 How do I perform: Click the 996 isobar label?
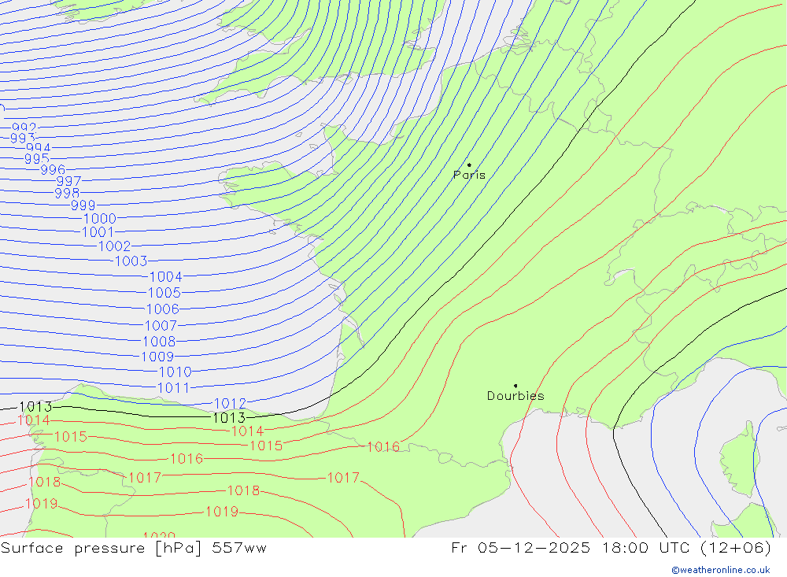(53, 170)
